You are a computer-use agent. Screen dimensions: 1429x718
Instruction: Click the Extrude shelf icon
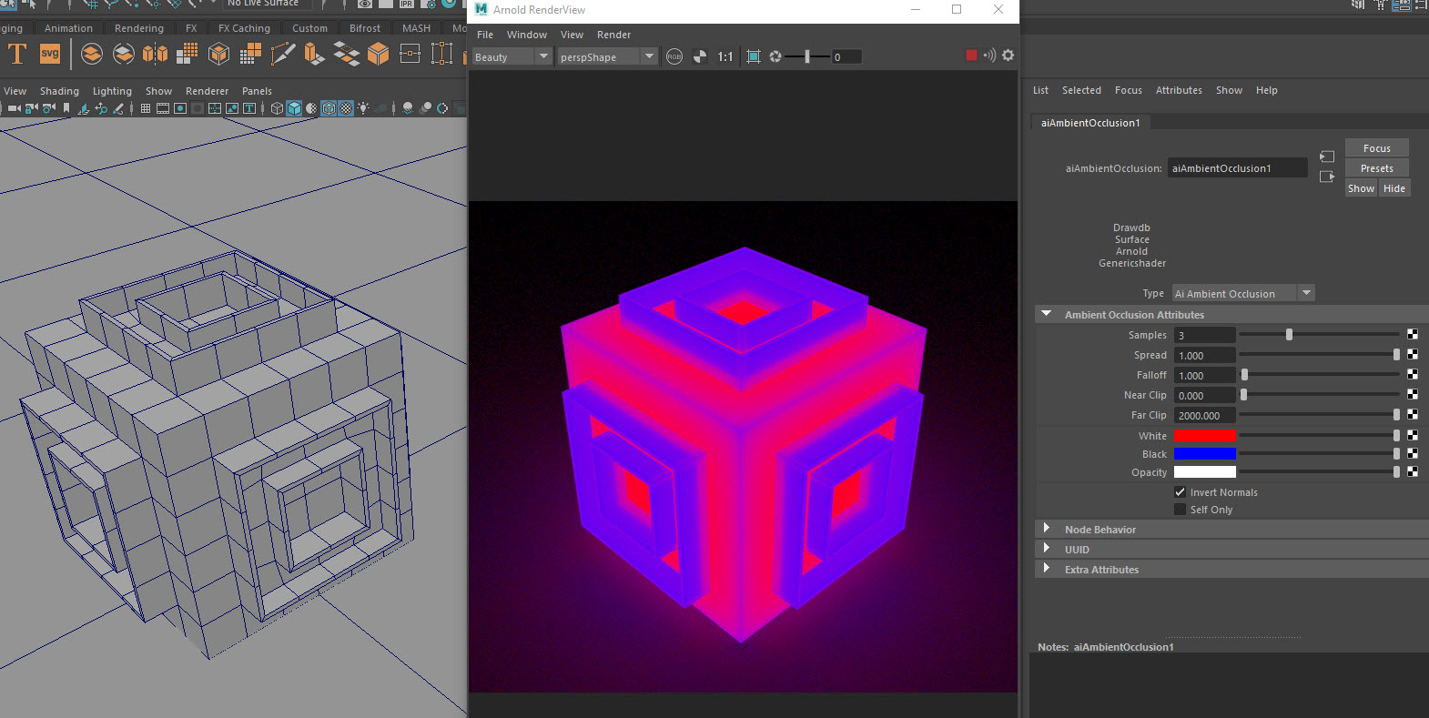tap(314, 55)
